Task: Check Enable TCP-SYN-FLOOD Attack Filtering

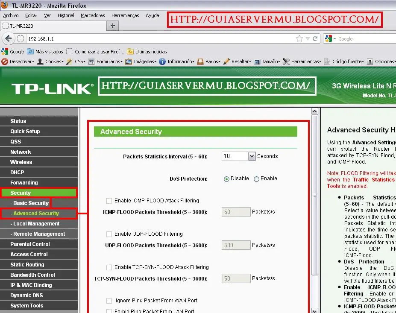Action: click(x=109, y=267)
